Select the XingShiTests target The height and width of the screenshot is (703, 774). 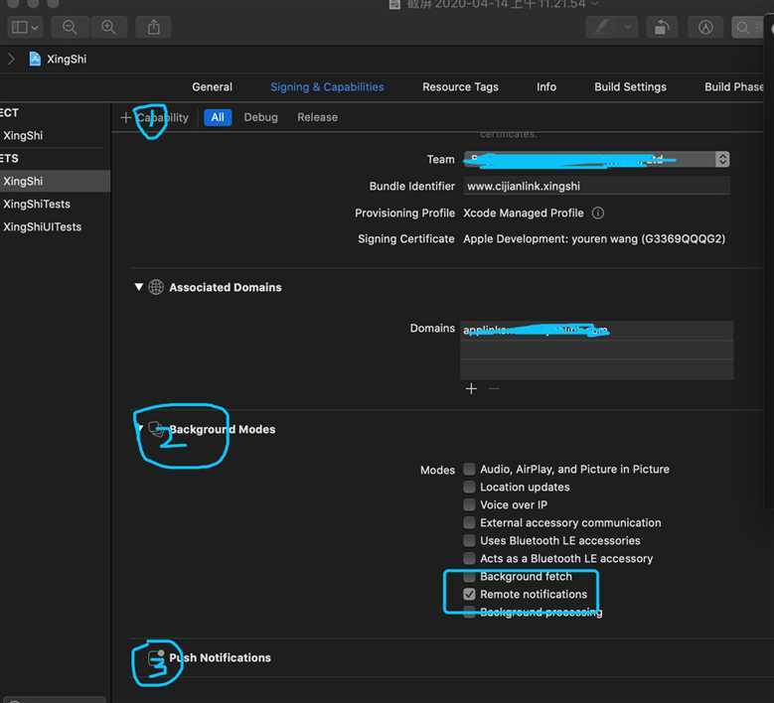pyautogui.click(x=37, y=204)
